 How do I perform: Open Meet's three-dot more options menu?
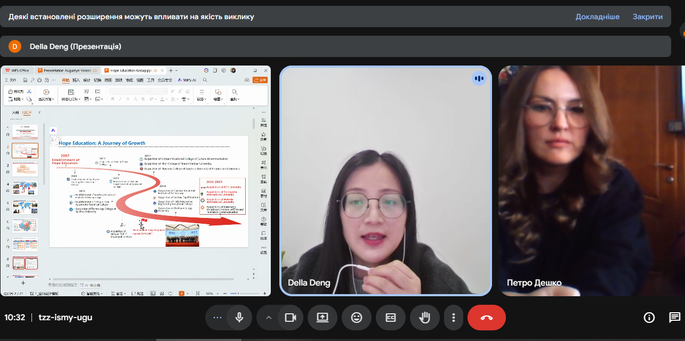pos(454,318)
